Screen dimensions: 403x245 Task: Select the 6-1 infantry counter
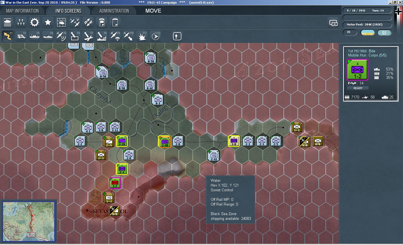pyautogui.click(x=158, y=100)
